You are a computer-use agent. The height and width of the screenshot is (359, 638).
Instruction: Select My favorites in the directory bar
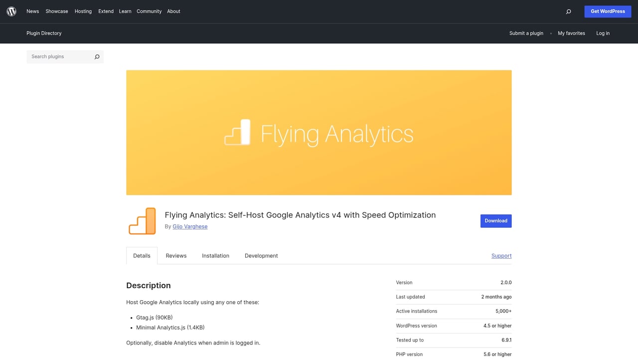coord(571,33)
